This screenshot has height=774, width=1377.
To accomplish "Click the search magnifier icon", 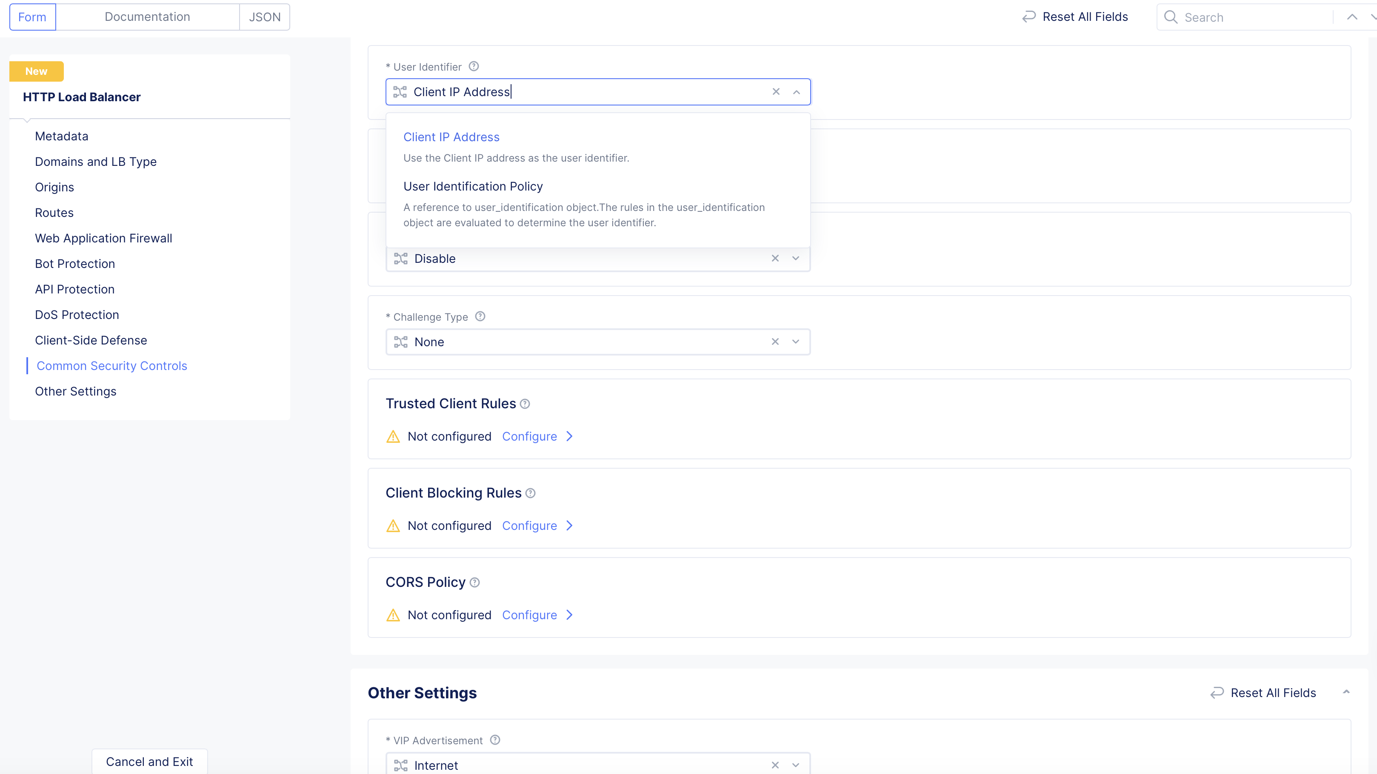I will (x=1171, y=17).
